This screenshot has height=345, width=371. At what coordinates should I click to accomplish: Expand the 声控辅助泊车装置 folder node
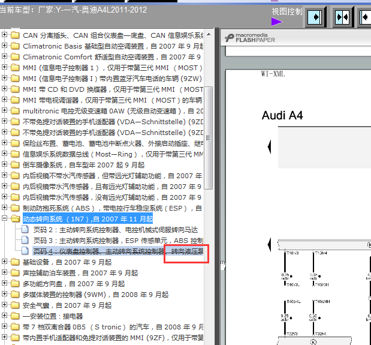4,272
